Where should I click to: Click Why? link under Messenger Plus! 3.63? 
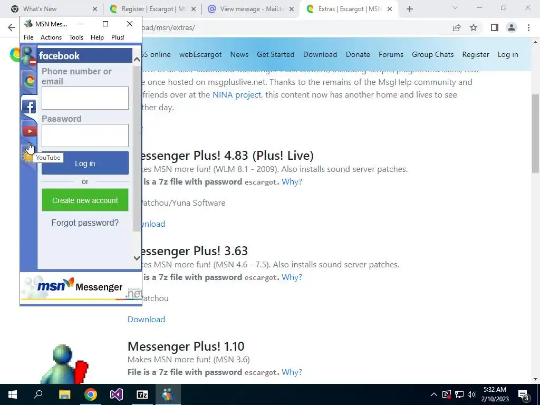tap(292, 277)
